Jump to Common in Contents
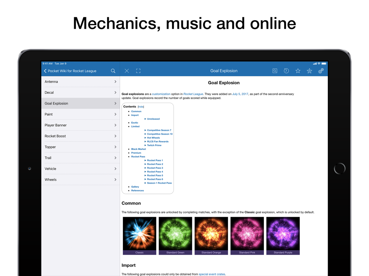 [x=136, y=112]
